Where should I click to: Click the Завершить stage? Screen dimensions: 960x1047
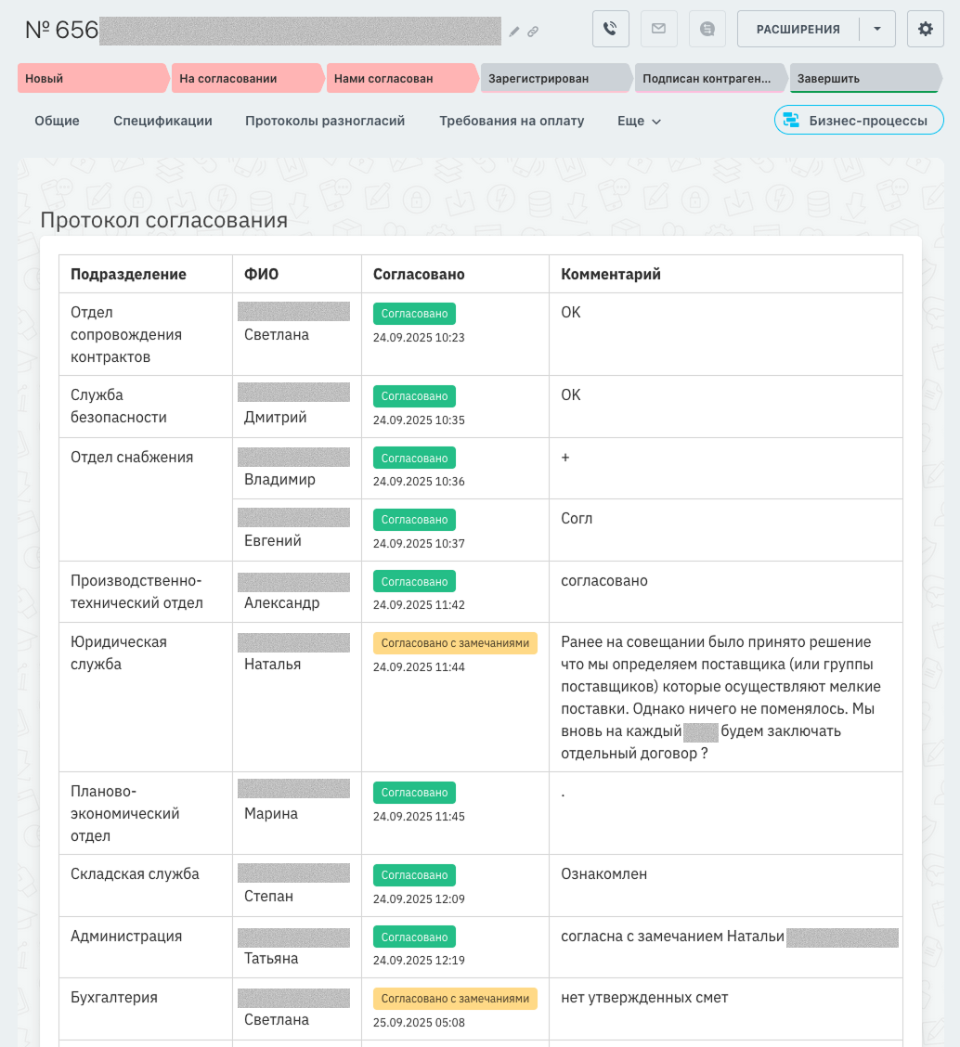pyautogui.click(x=862, y=79)
